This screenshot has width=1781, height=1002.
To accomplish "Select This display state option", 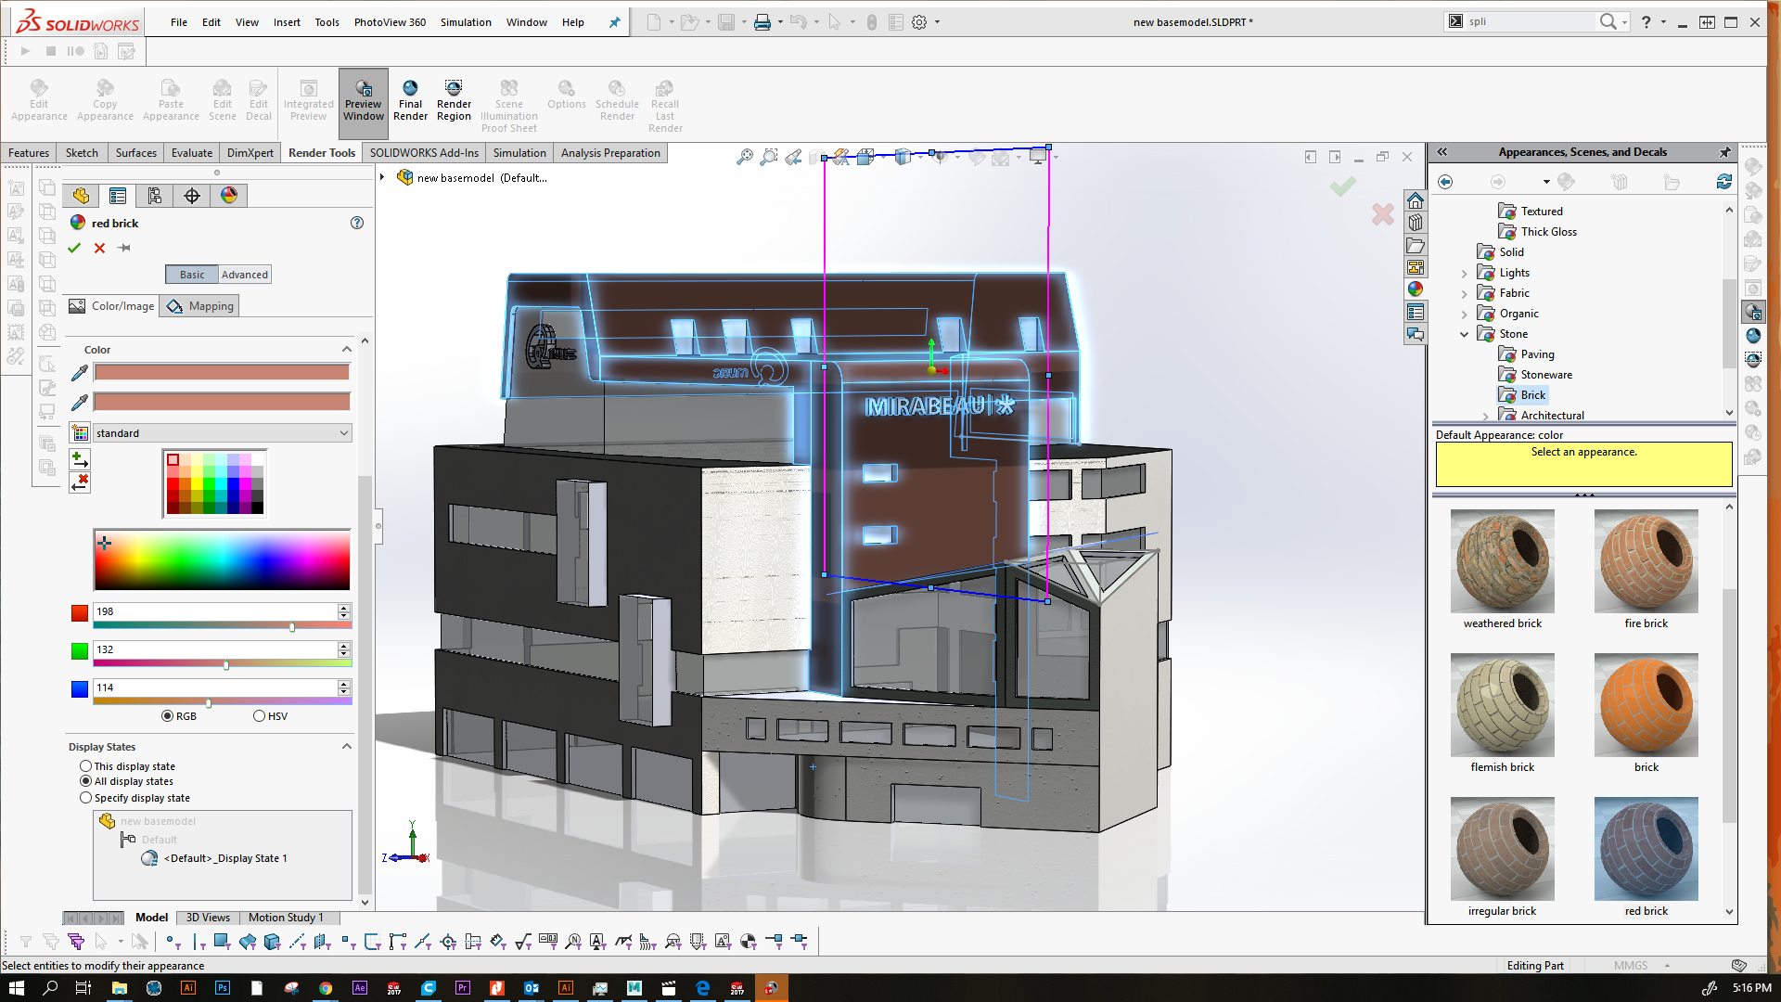I will (86, 766).
